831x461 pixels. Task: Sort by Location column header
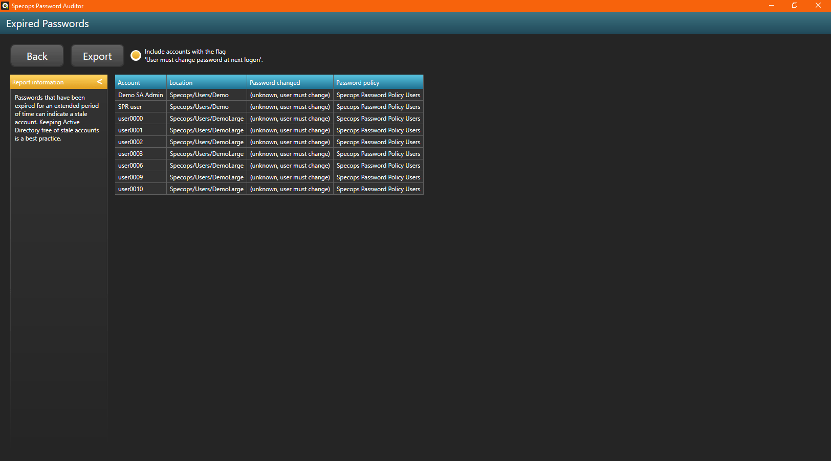(x=206, y=82)
